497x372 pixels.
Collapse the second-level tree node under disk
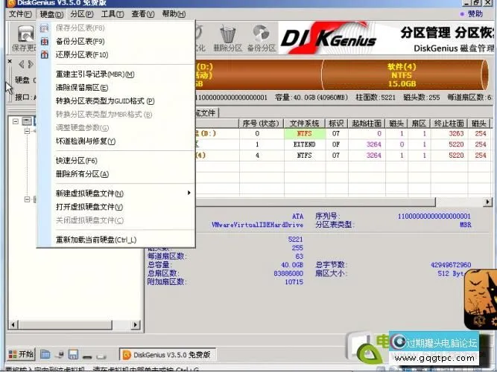click(28, 131)
